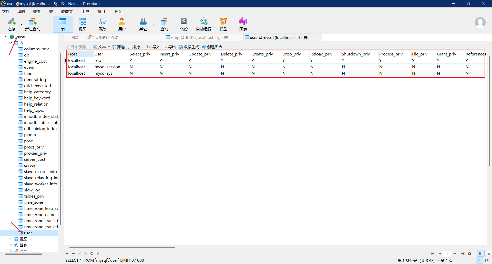This screenshot has height=264, width=492.
Task: Select the help_topic table in tree
Action: pyautogui.click(x=34, y=110)
